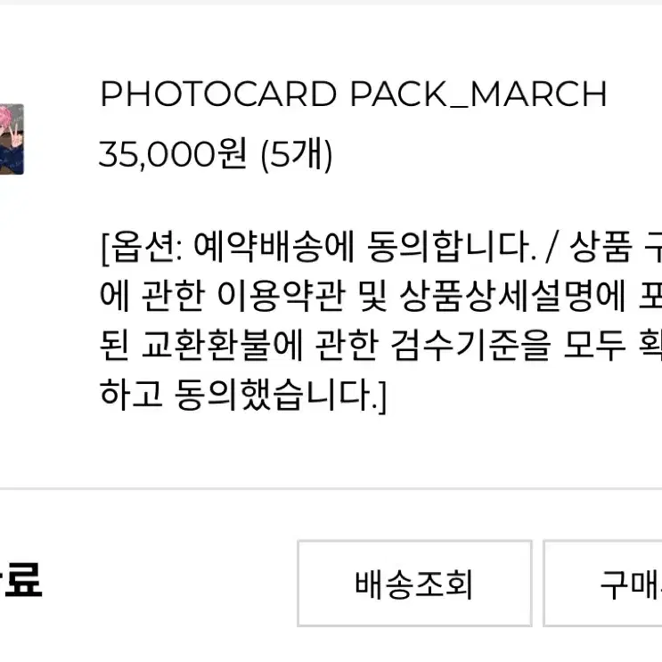662x662 pixels.
Task: Click the closing line 하고 동의했습니다.]
Action: point(243,395)
